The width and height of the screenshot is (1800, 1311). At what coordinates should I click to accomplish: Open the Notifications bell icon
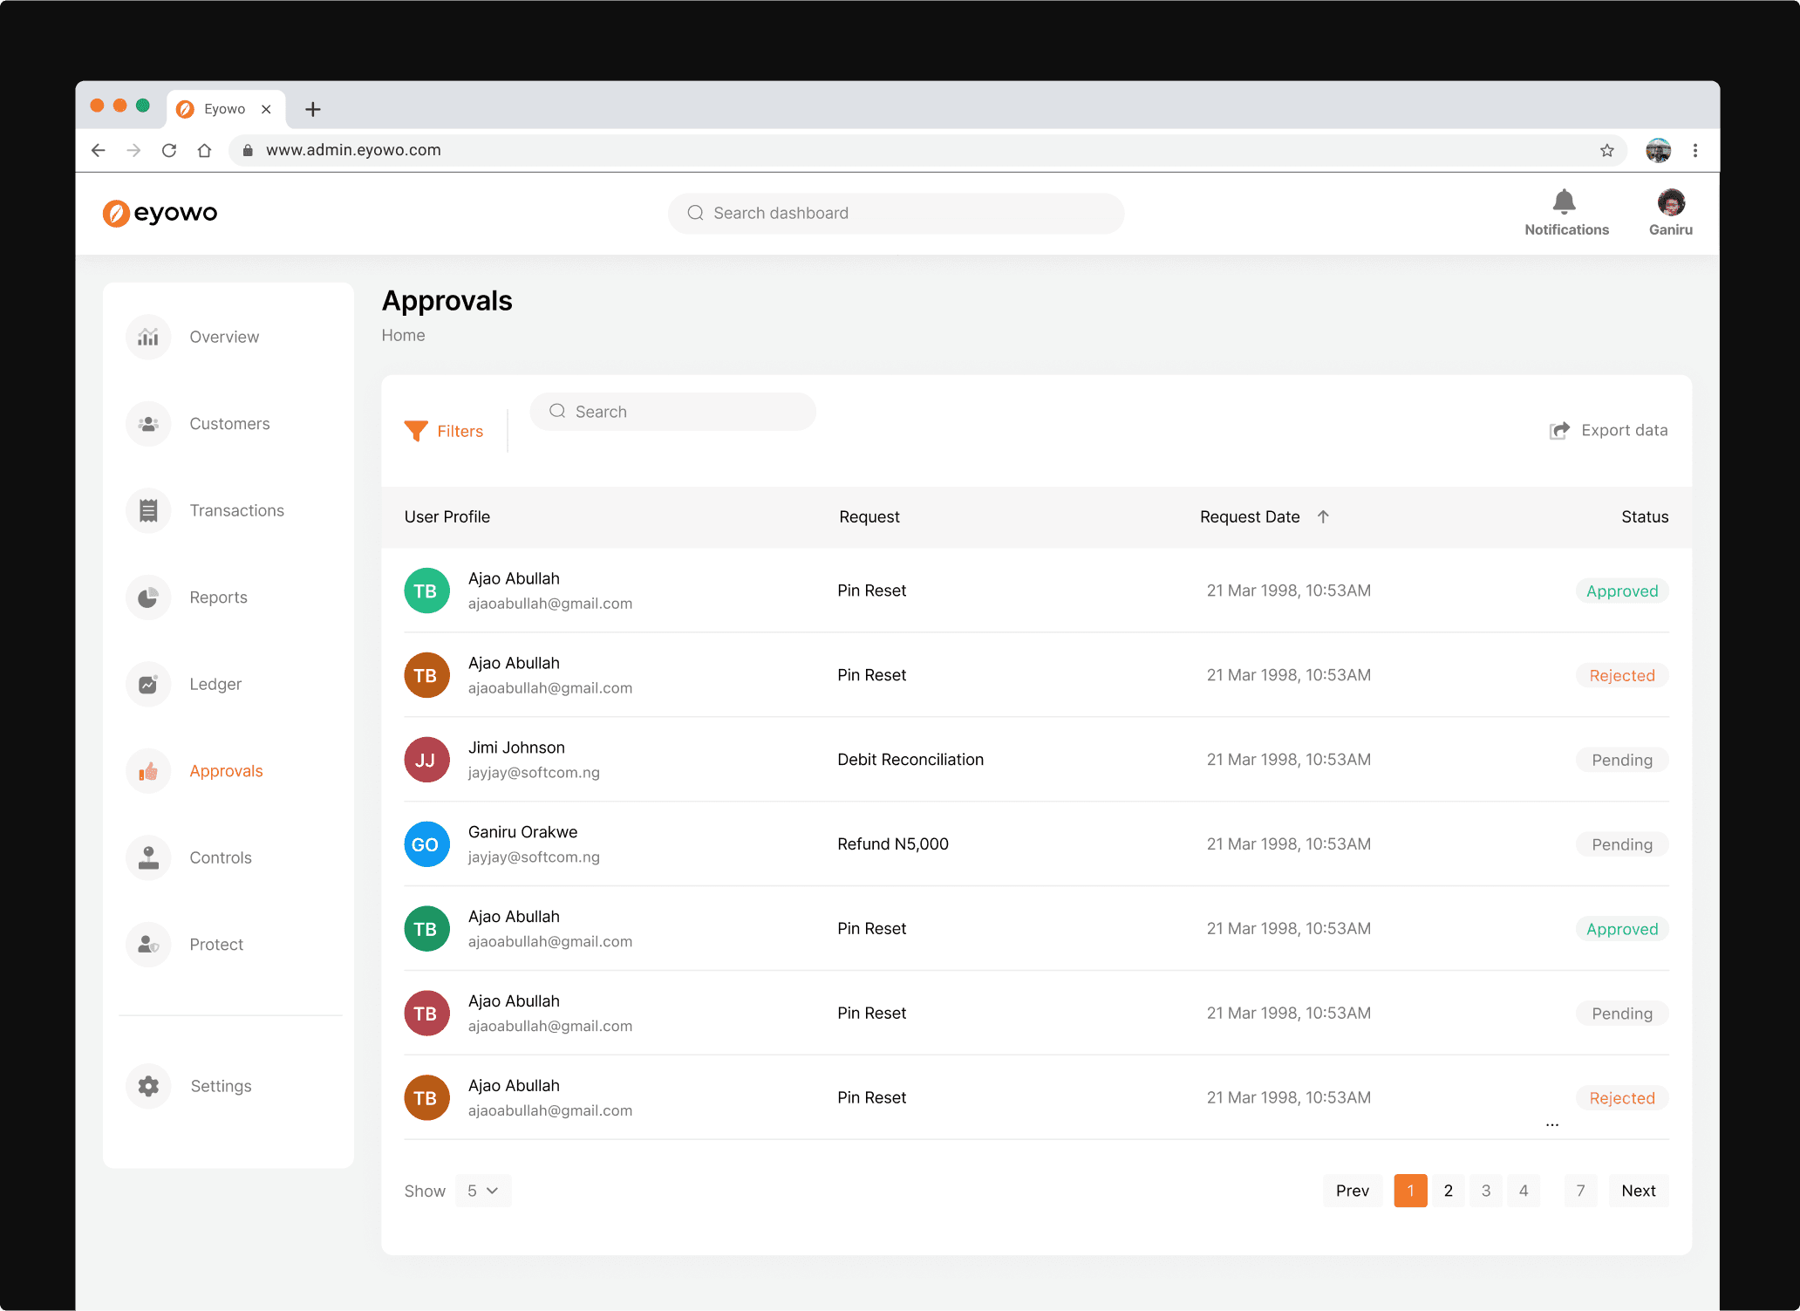tap(1565, 202)
